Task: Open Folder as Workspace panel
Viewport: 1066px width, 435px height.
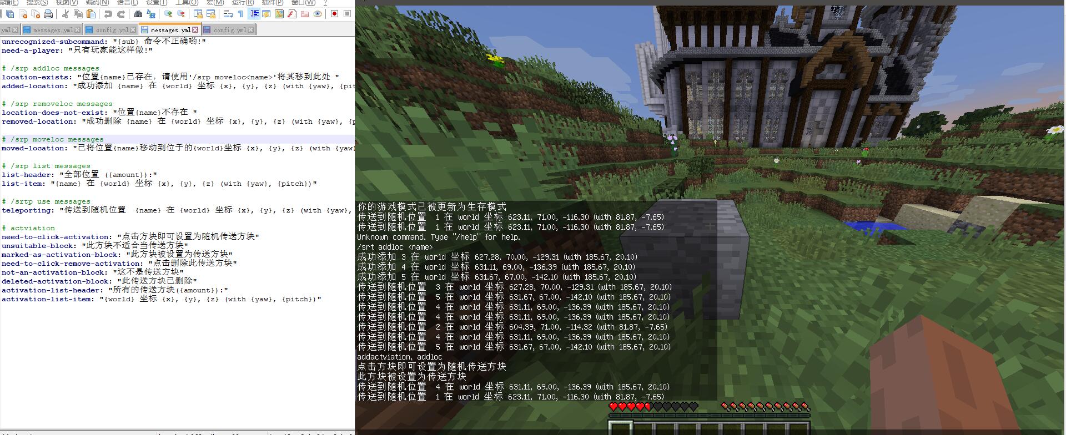Action: click(305, 14)
